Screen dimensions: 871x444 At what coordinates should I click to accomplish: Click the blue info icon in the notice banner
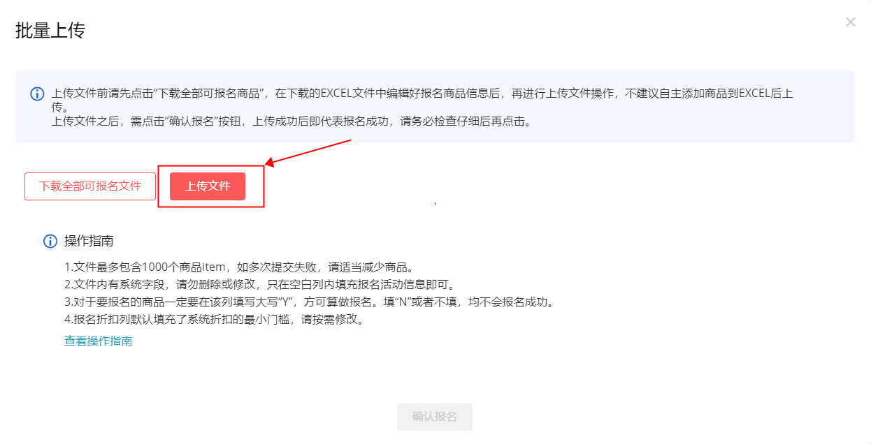click(37, 94)
